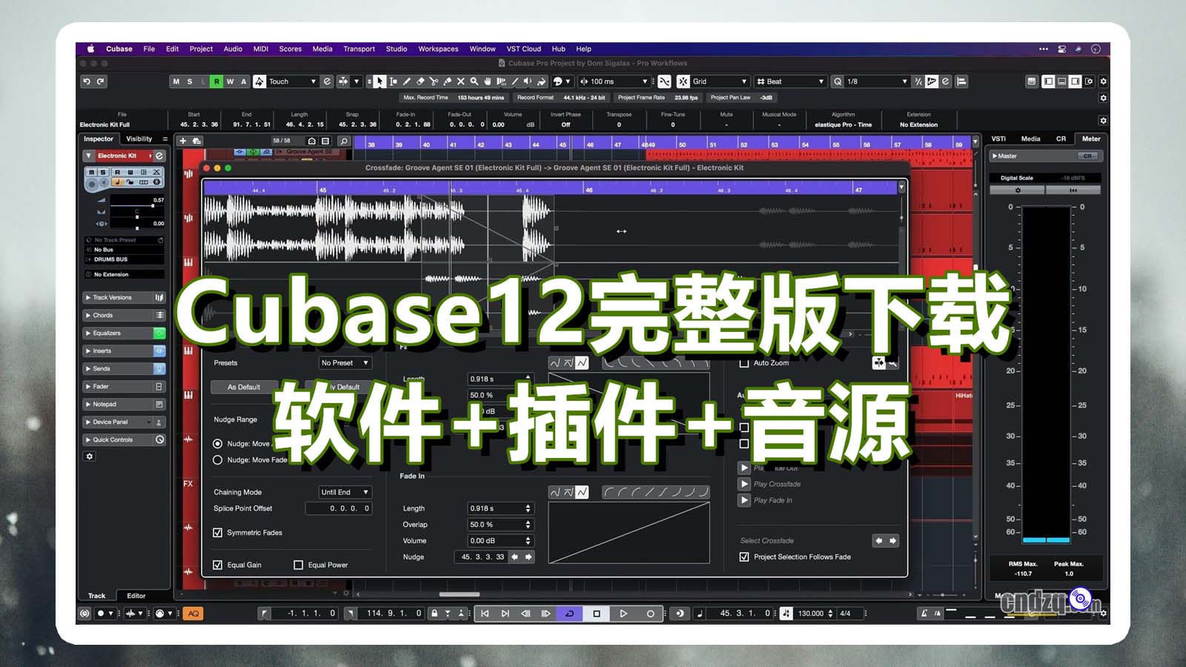
Task: Select the Nudge: Move Fade radio button
Action: tap(218, 459)
